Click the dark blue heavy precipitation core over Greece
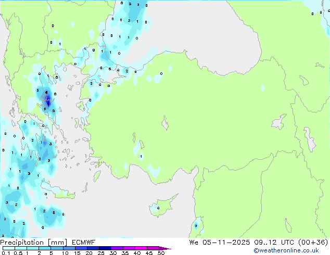 tap(48, 100)
